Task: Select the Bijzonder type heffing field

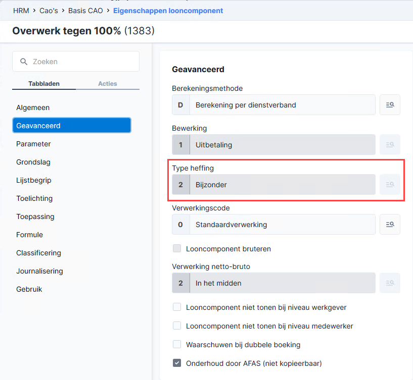Action: 273,185
